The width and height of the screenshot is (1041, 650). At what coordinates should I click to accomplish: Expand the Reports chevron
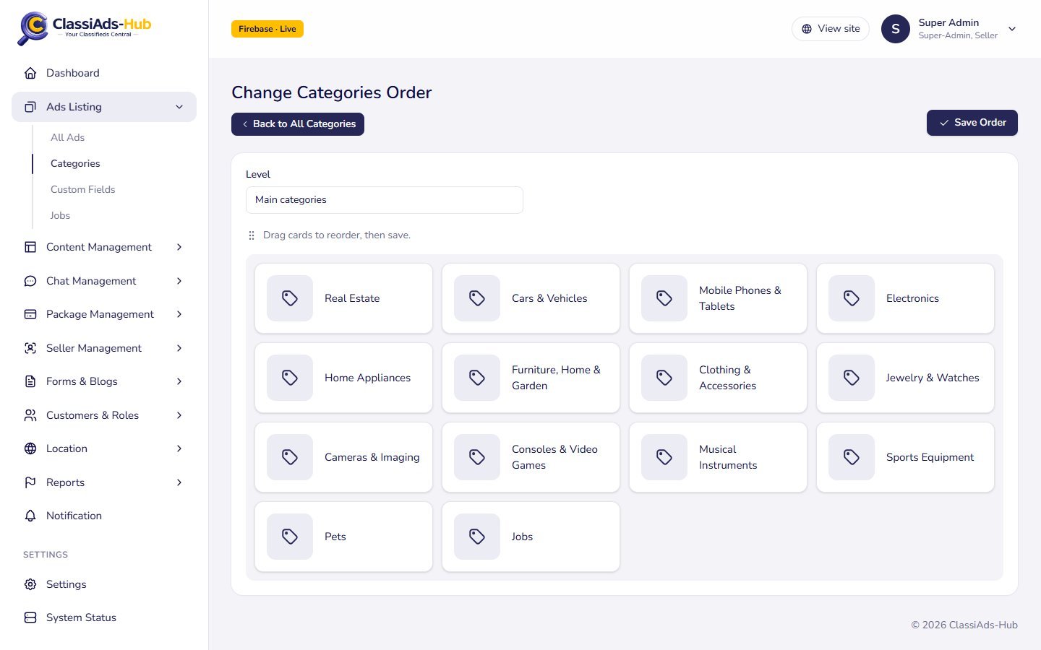click(x=179, y=482)
